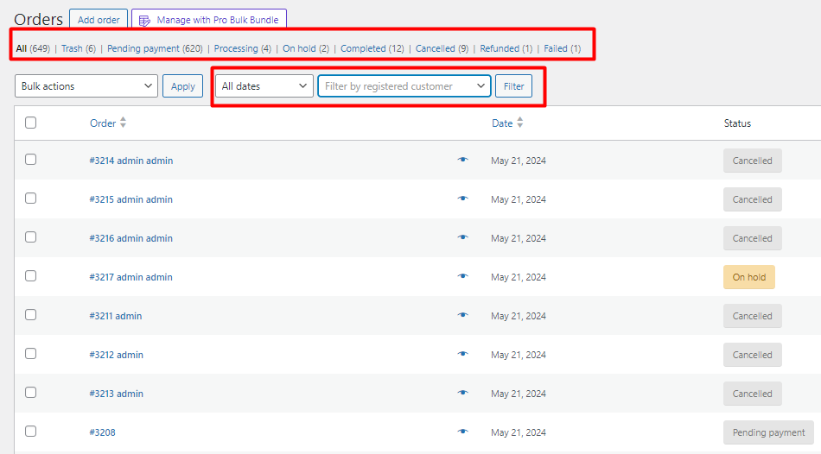The image size is (821, 454).
Task: Open order #3216 admin admin link
Action: [130, 238]
